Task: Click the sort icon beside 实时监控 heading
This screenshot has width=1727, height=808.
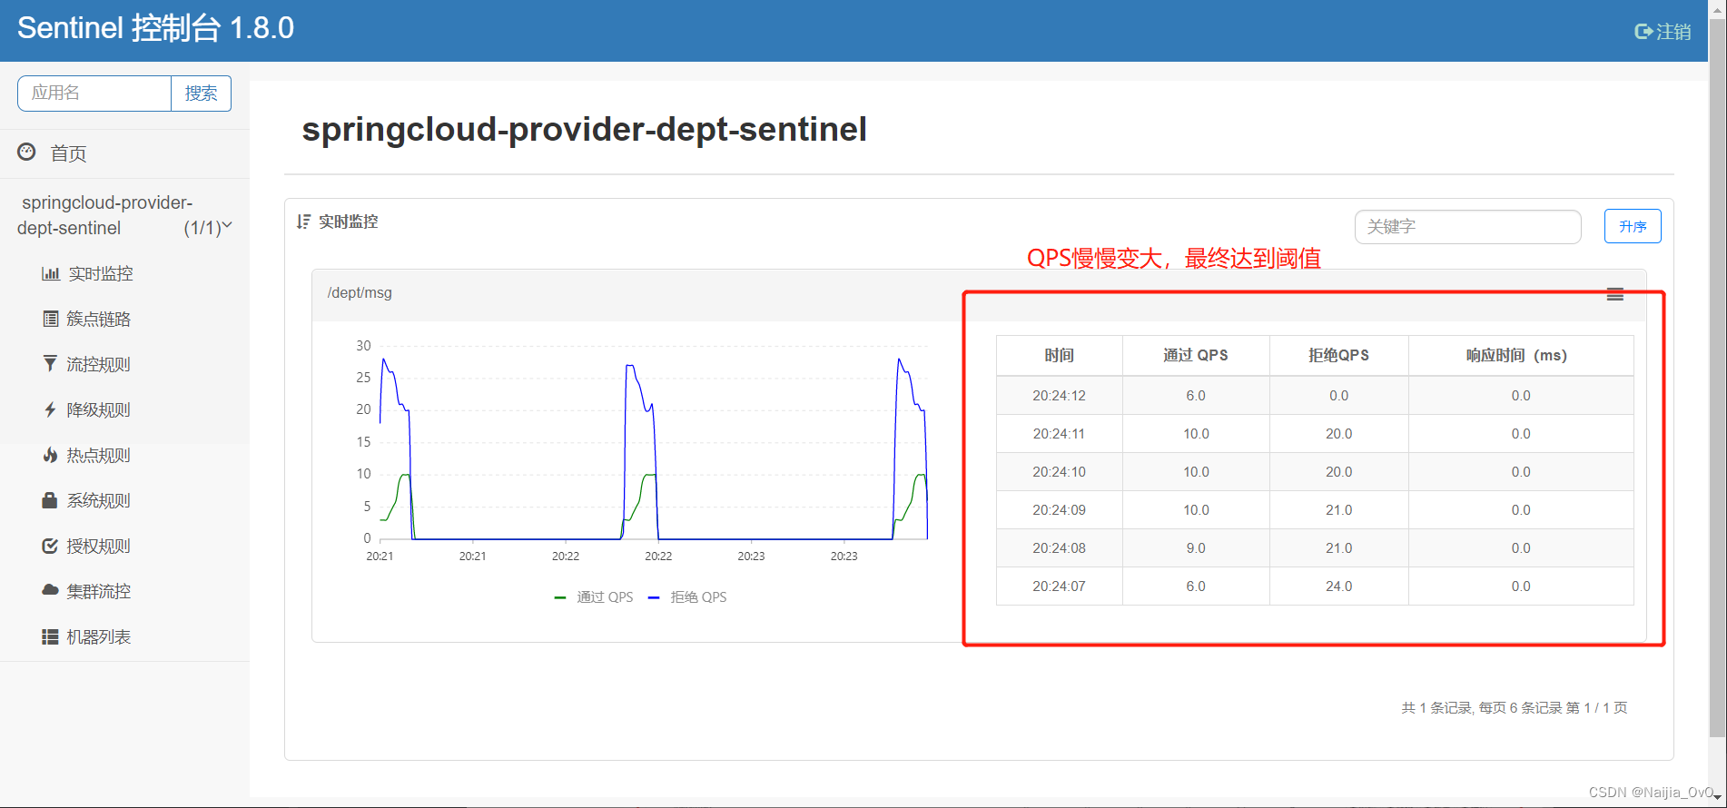Action: click(x=303, y=222)
